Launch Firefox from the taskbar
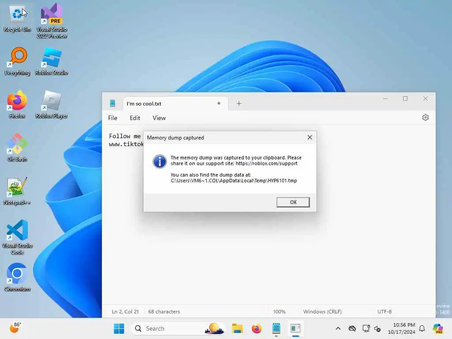452x339 pixels. point(256,328)
